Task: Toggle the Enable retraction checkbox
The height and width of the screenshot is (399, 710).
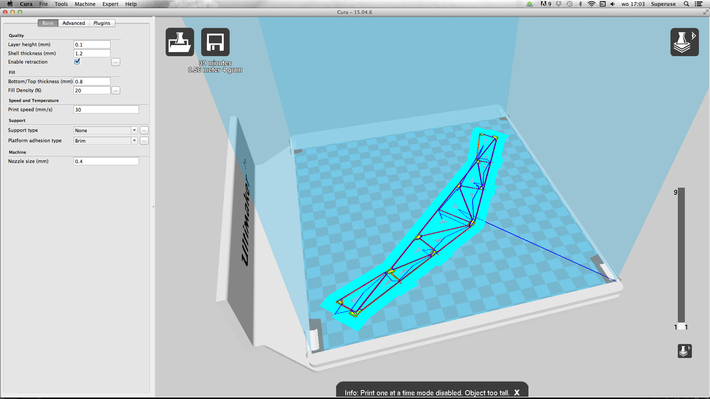Action: coord(77,62)
